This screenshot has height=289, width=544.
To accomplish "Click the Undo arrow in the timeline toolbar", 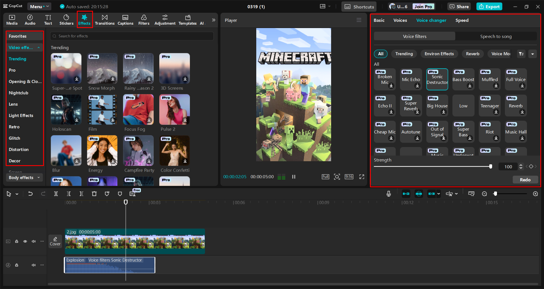I will click(30, 194).
